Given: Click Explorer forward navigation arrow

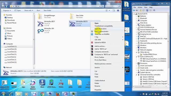Looking at the screenshot, I should 6,6.
